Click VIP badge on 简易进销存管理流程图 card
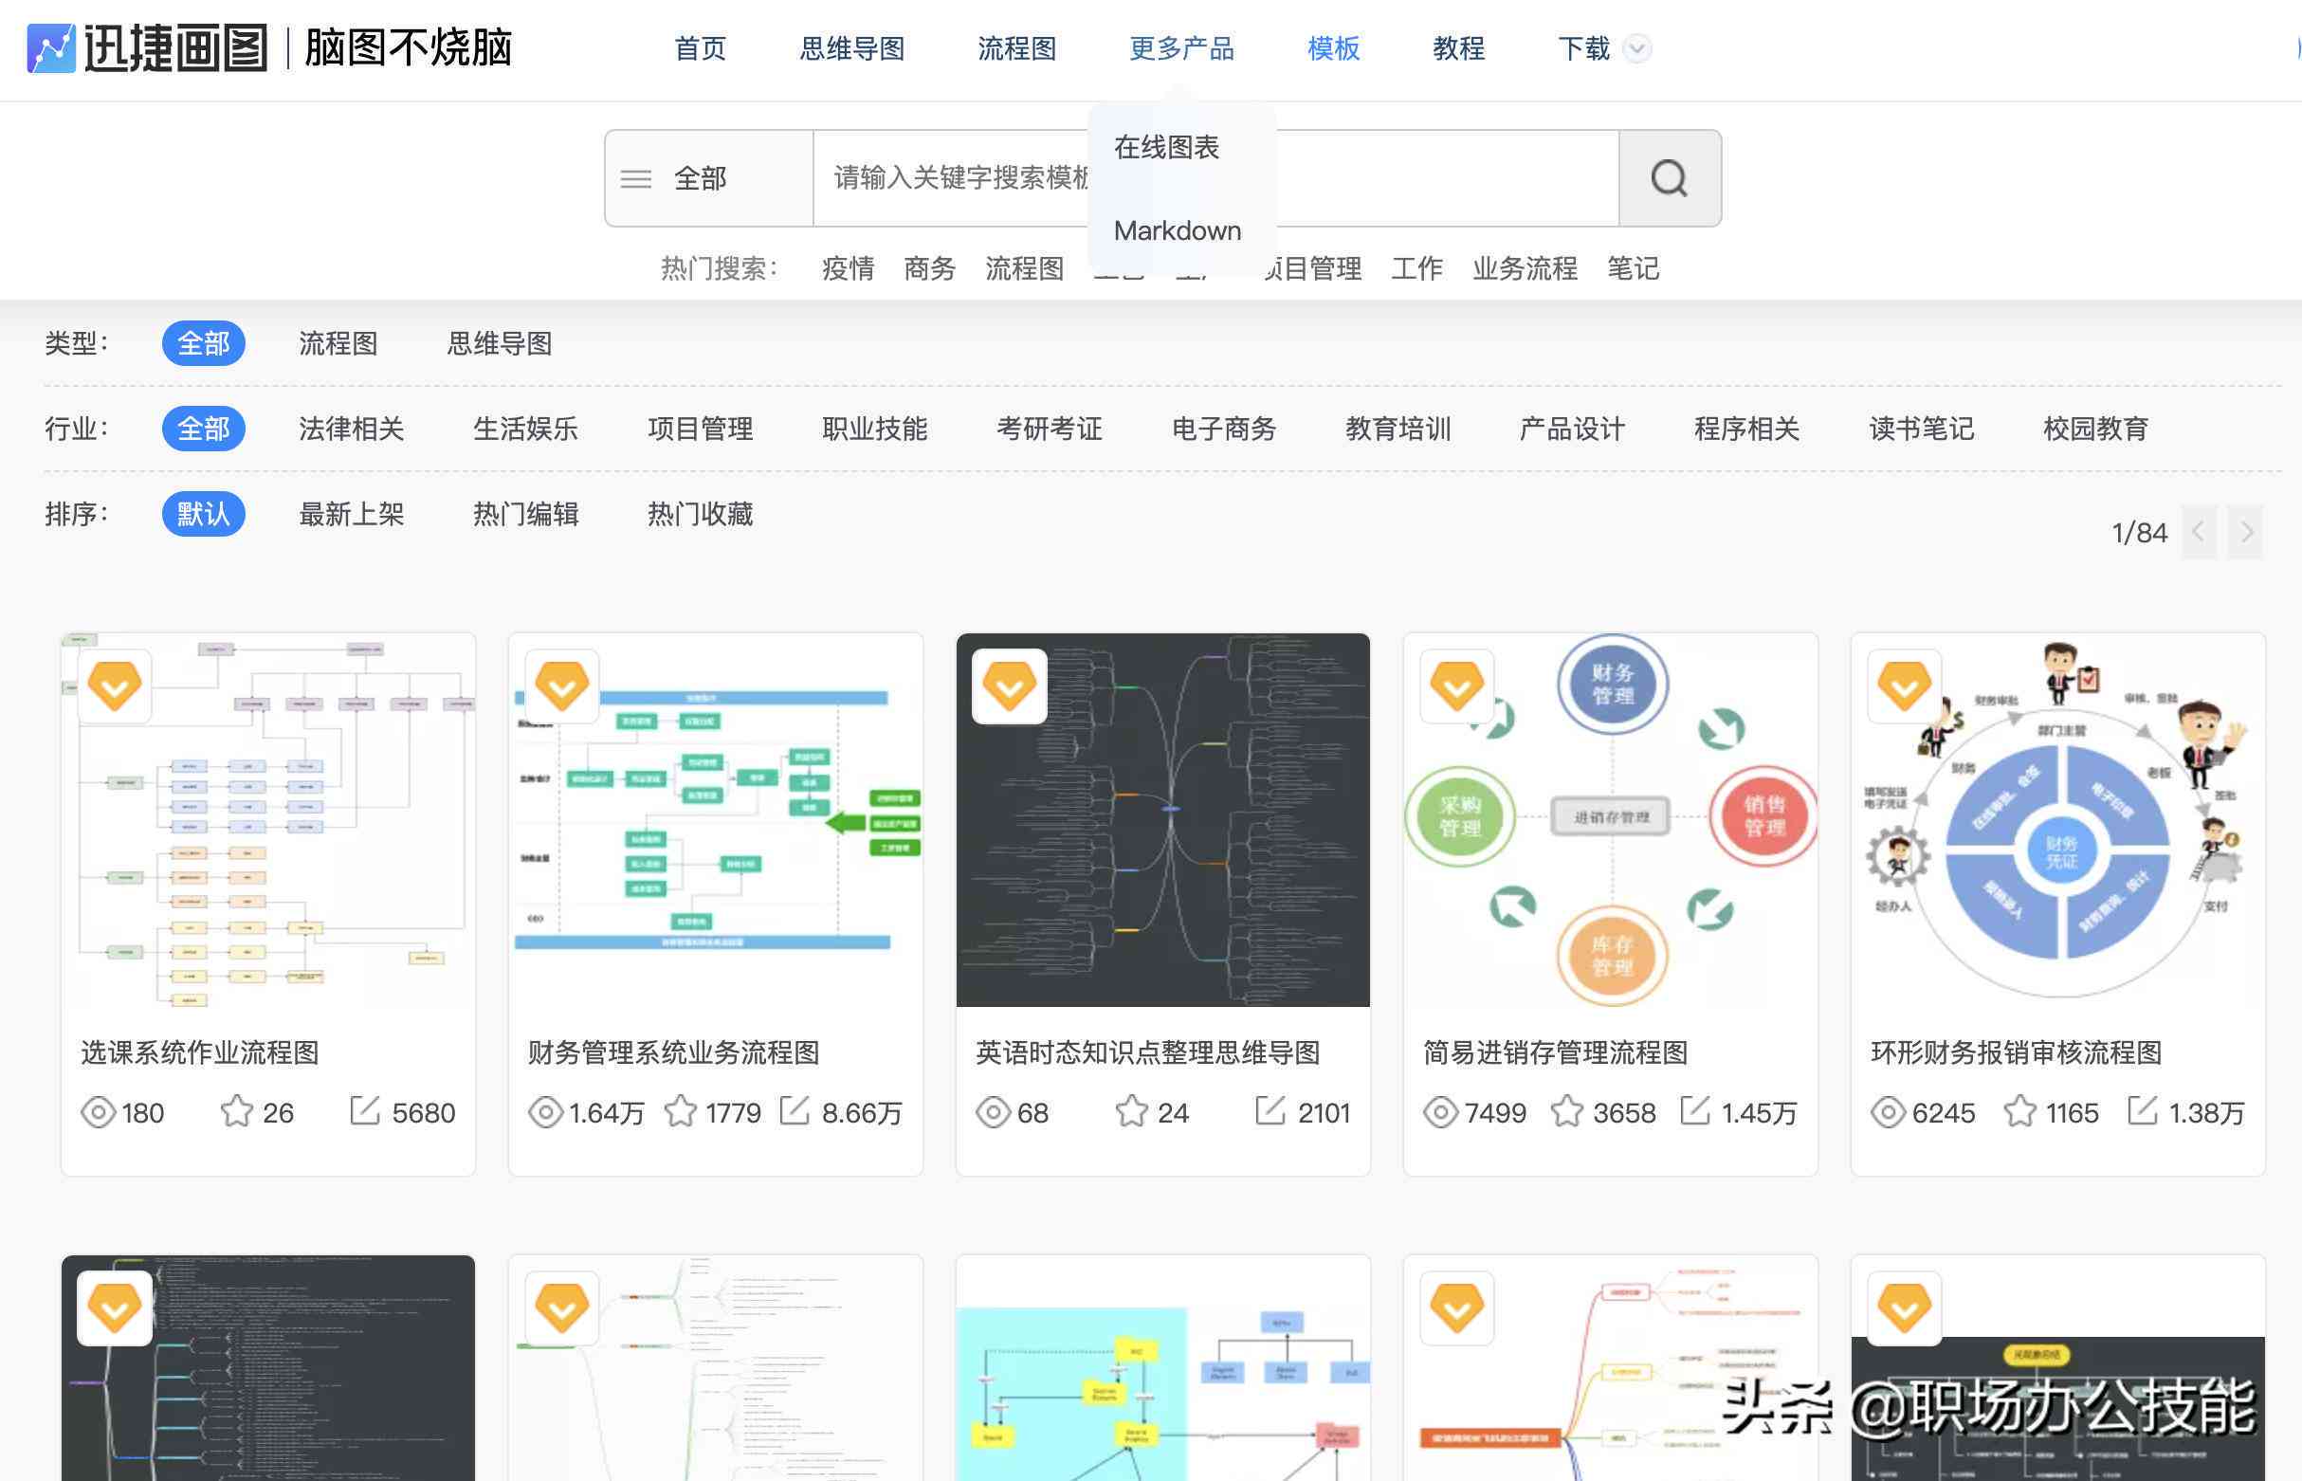This screenshot has width=2302, height=1481. click(1457, 686)
